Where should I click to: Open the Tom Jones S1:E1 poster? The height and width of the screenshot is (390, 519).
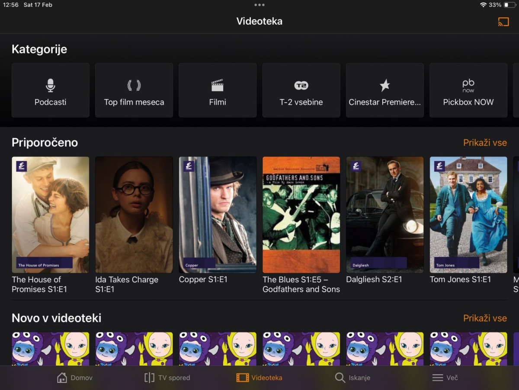pyautogui.click(x=468, y=215)
